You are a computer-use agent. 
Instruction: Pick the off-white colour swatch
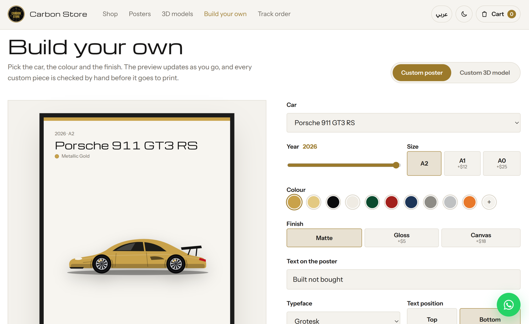[x=352, y=202]
